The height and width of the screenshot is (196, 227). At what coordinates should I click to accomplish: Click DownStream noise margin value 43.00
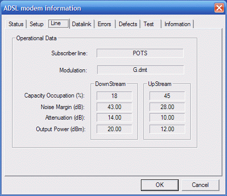pyautogui.click(x=114, y=107)
